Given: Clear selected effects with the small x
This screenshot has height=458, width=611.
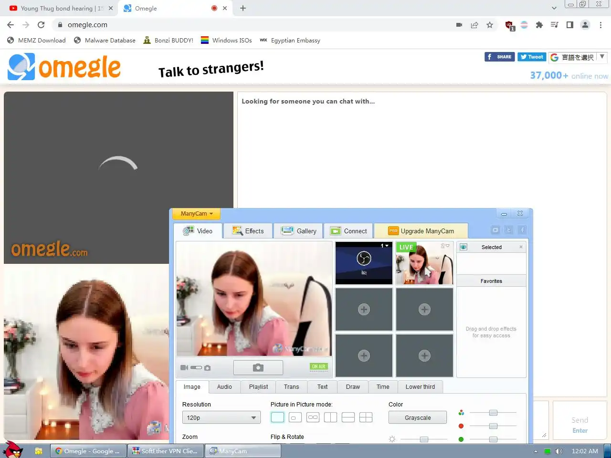Looking at the screenshot, I should (521, 247).
